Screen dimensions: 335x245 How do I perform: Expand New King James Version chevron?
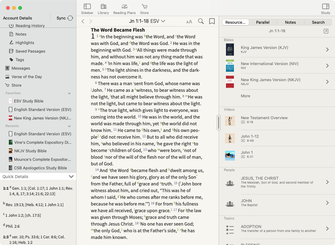(327, 82)
